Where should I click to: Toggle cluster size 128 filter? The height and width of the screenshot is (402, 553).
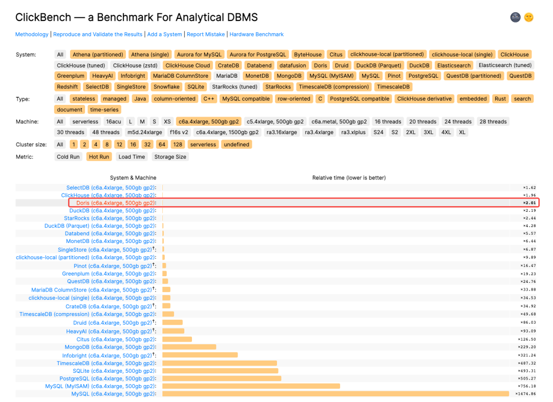(x=178, y=145)
